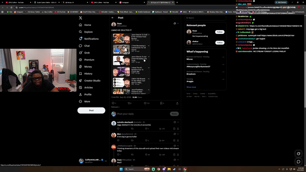This screenshot has height=172, width=306.
Task: Open more options for #reggie trend
Action: 223,79
